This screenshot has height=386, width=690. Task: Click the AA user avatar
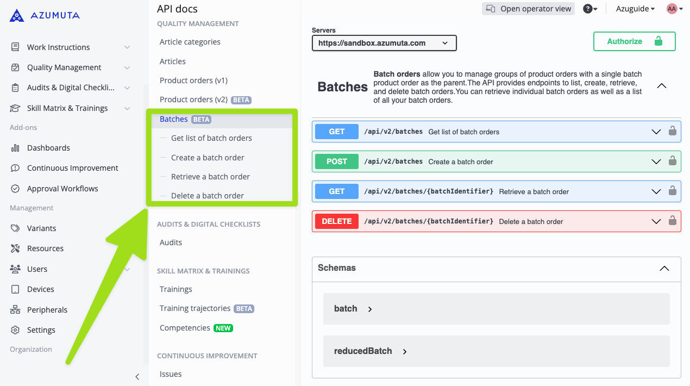672,9
